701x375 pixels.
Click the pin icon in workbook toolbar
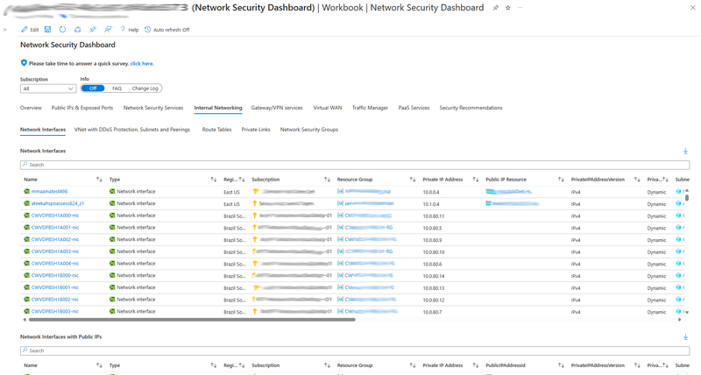point(92,30)
